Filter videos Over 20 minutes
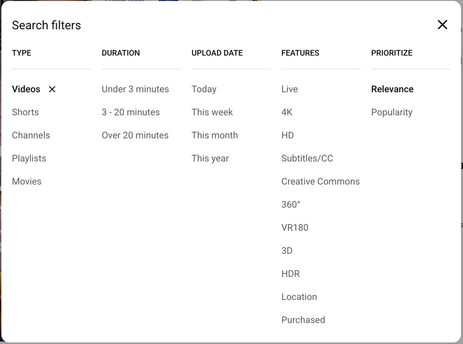Image resolution: width=463 pixels, height=344 pixels. coord(135,135)
